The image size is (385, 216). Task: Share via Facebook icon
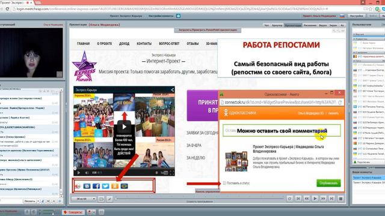click(x=96, y=186)
